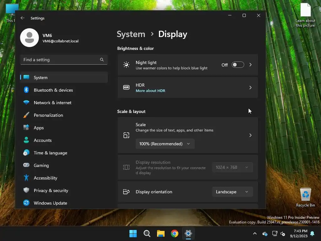
Task: Click the network tray icon
Action: pos(275,233)
